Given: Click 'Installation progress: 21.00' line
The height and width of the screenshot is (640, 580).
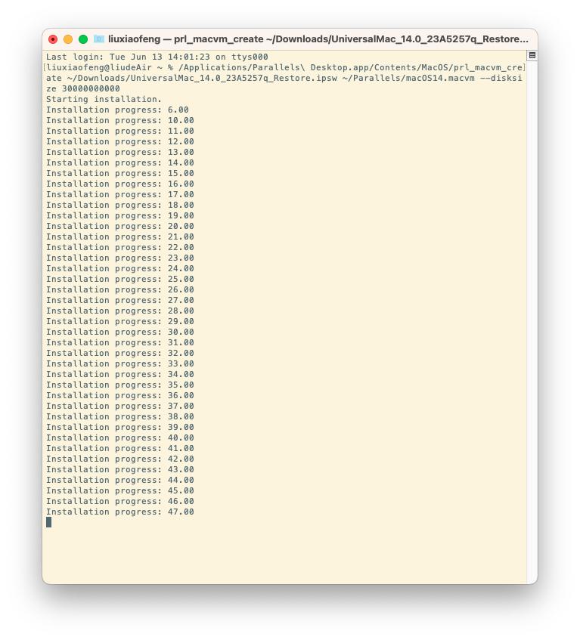Looking at the screenshot, I should (x=119, y=237).
